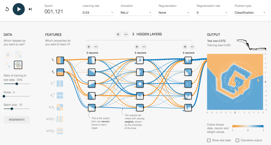Adjust the Noise slider handle

coord(4,96)
